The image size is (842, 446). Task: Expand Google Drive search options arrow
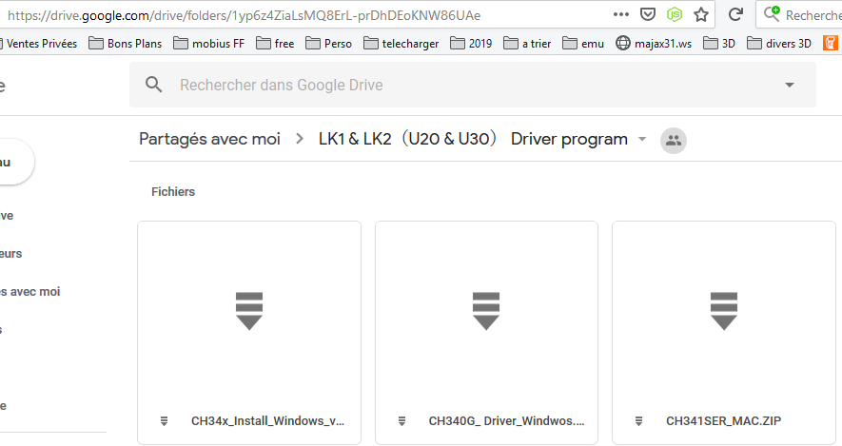click(790, 85)
